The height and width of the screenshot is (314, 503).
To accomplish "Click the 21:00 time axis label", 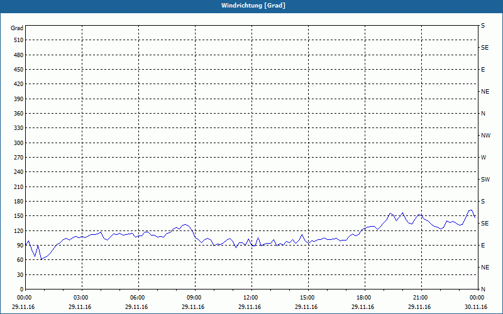I will [x=421, y=298].
